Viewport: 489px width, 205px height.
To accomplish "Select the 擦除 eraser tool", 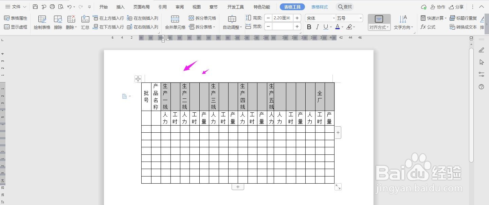I will click(x=57, y=22).
